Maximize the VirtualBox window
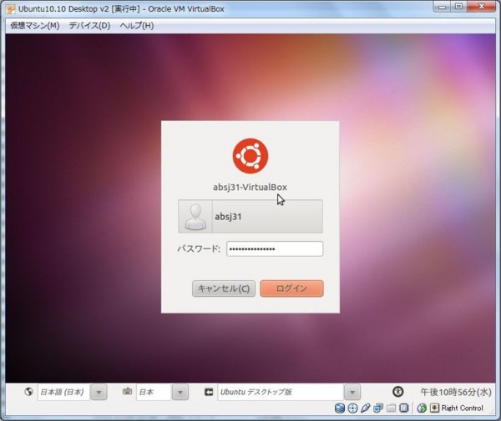Image resolution: width=501 pixels, height=421 pixels. pos(458,7)
